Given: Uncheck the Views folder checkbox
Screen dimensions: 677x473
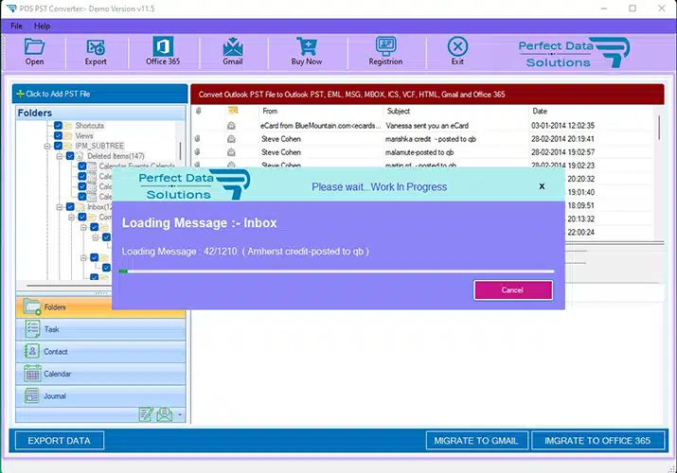Looking at the screenshot, I should pos(58,135).
